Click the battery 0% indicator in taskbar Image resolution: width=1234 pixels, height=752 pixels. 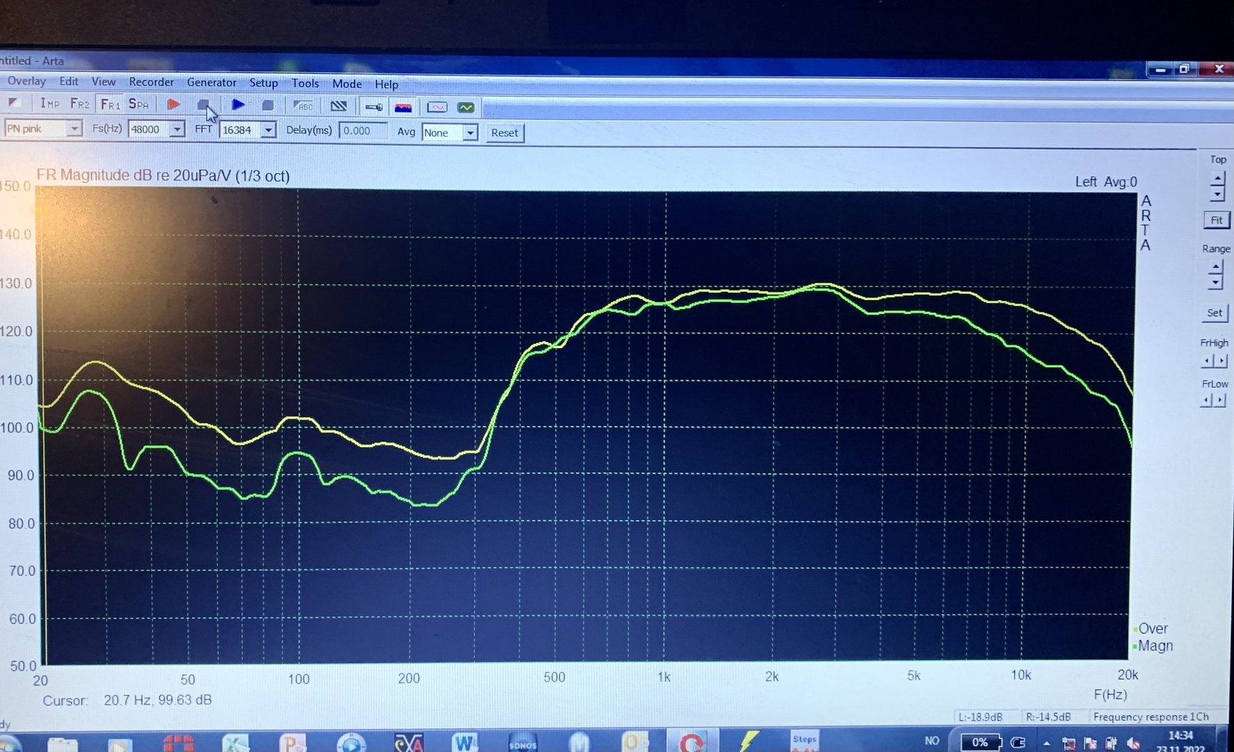[981, 742]
